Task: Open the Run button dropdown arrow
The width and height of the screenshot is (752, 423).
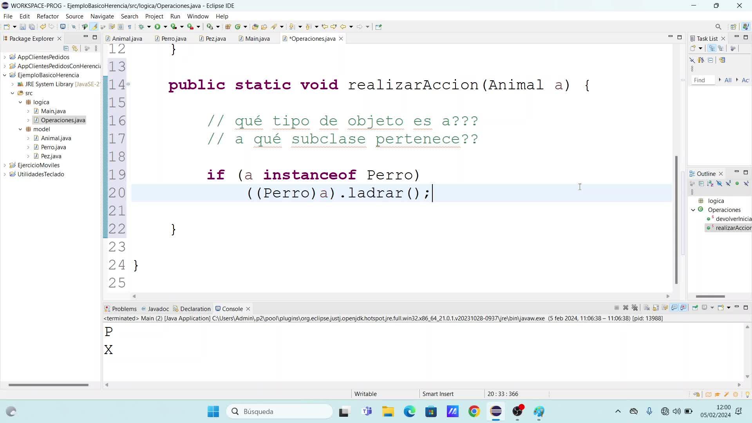Action: pyautogui.click(x=165, y=27)
